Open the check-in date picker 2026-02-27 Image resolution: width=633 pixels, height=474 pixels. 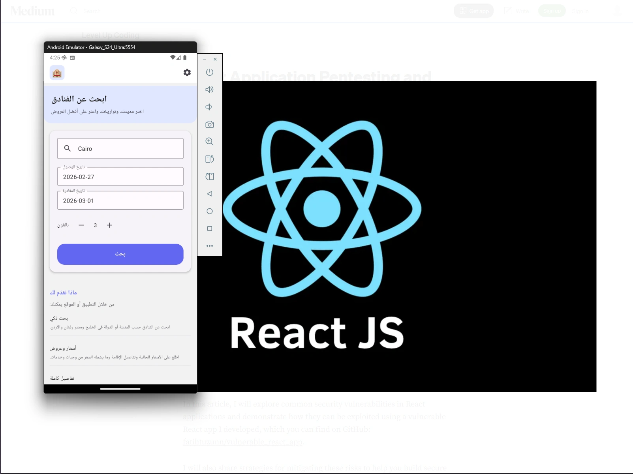coord(120,176)
